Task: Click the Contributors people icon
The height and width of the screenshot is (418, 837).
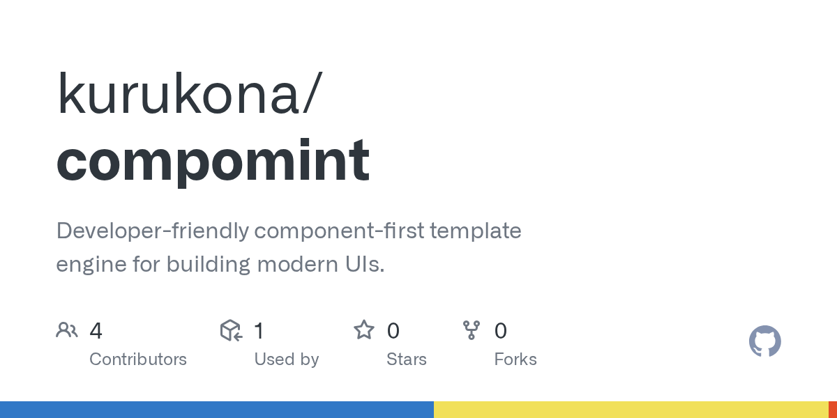Action: pos(67,330)
